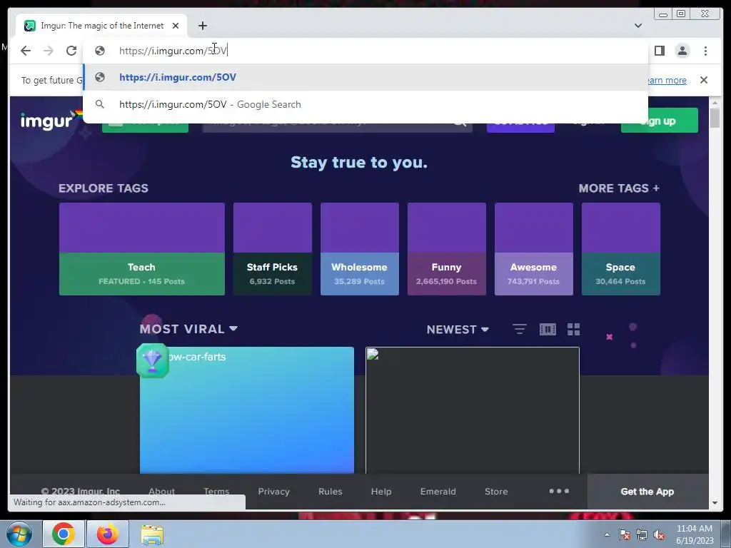Reload the page with the refresh icon

pos(71,51)
